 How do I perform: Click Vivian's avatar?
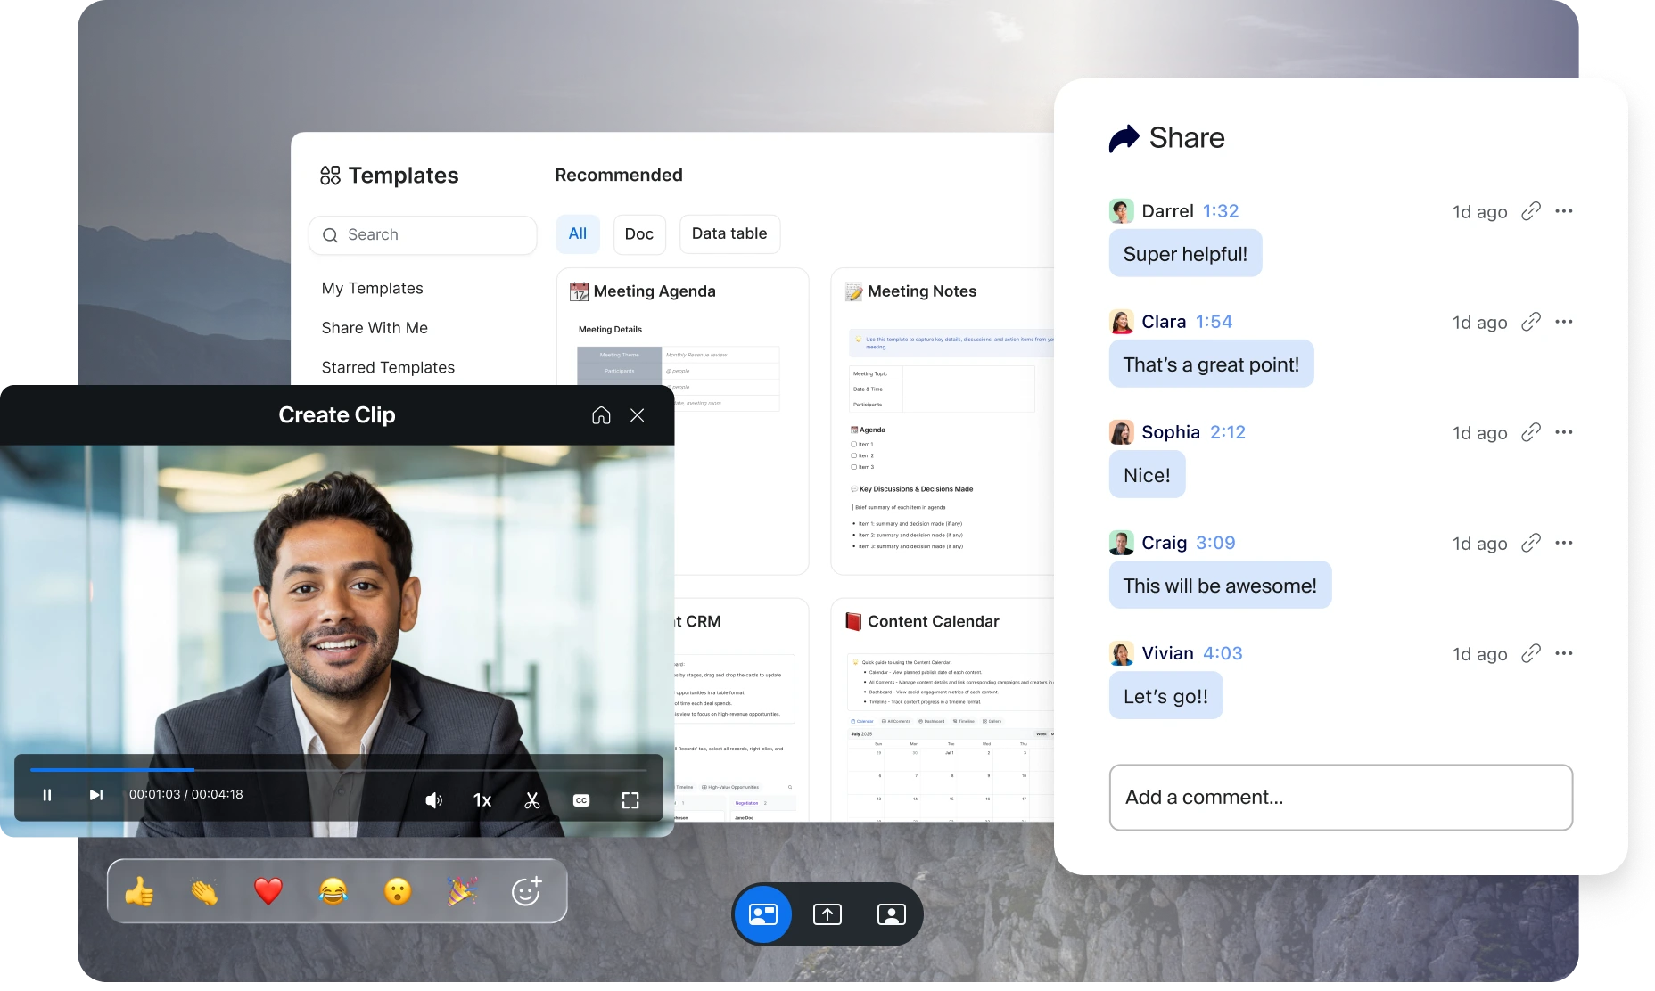point(1122,653)
